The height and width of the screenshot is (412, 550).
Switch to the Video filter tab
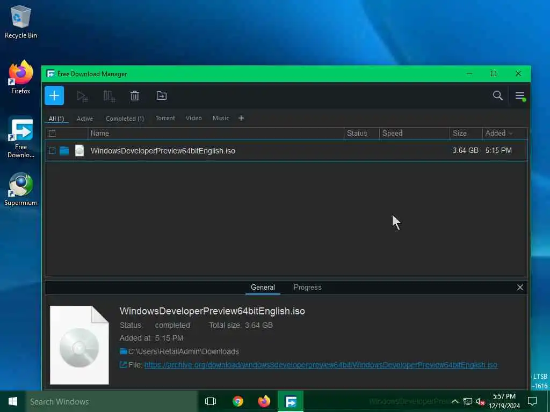[193, 118]
